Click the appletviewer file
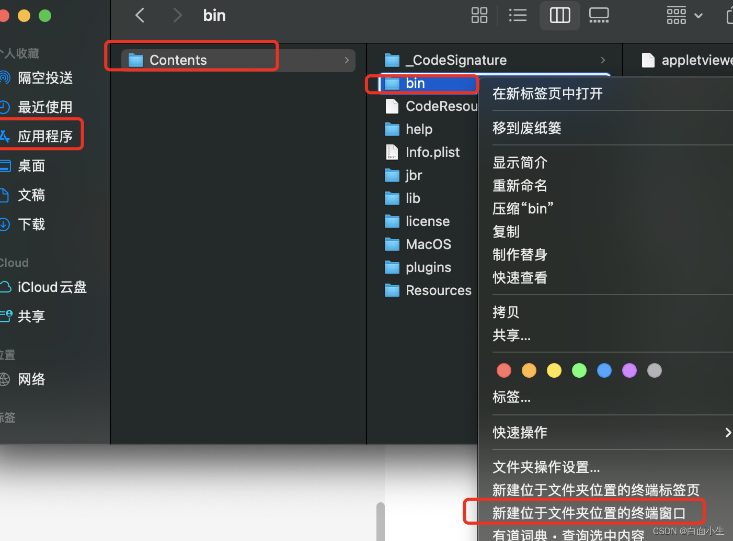The width and height of the screenshot is (733, 541). 687,60
